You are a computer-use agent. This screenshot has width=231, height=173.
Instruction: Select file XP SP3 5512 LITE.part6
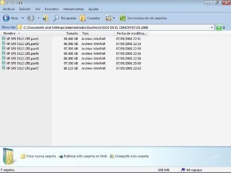pos(22,63)
